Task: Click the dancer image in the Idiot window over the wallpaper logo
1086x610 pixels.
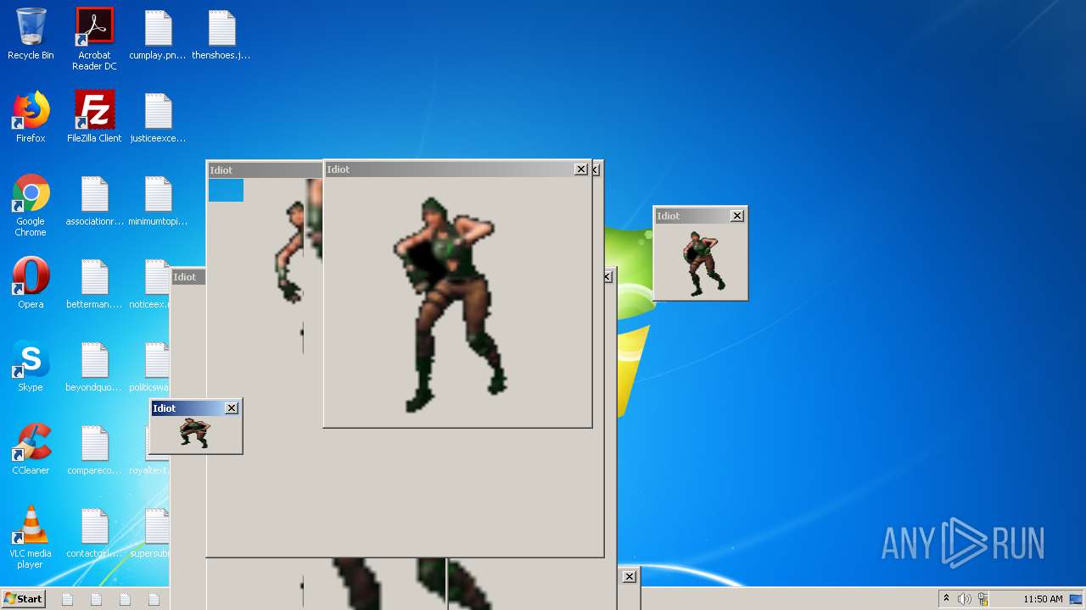Action: [701, 263]
